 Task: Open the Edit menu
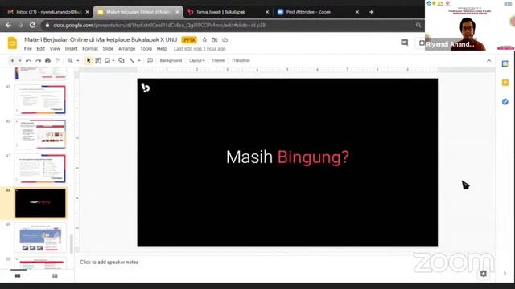click(x=41, y=48)
